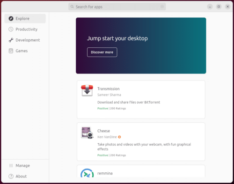This screenshot has height=184, width=234.
Task: Click the remmina app icon
Action: tap(87, 173)
